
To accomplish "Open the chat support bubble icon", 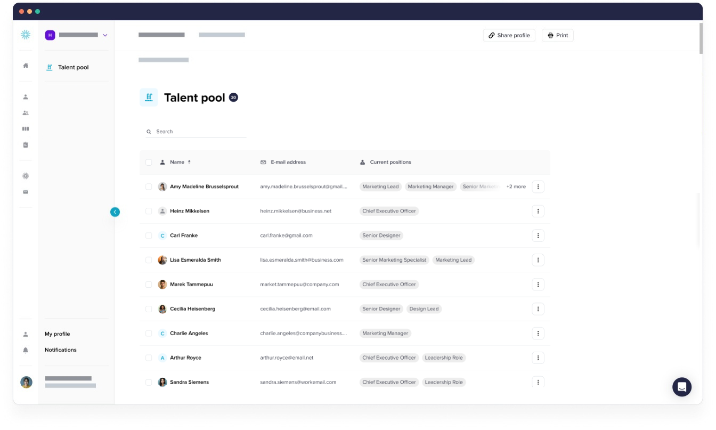I will pos(681,387).
